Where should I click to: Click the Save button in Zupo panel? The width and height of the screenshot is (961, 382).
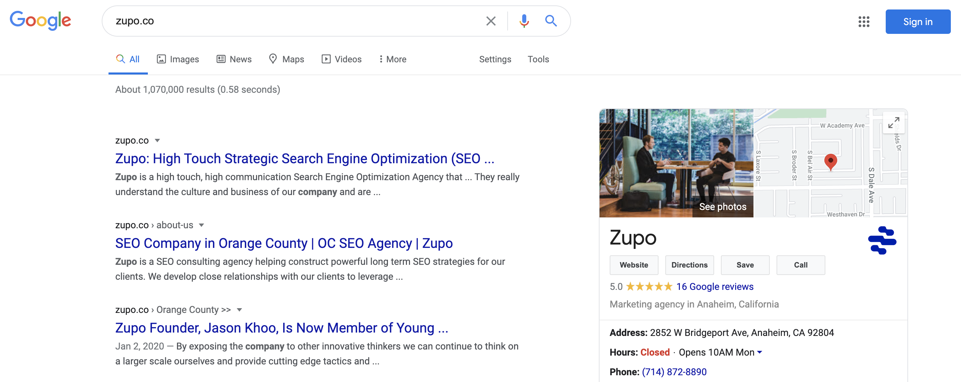745,265
